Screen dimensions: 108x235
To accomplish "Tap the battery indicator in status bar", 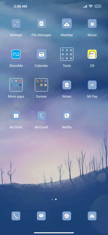I will (98, 6).
